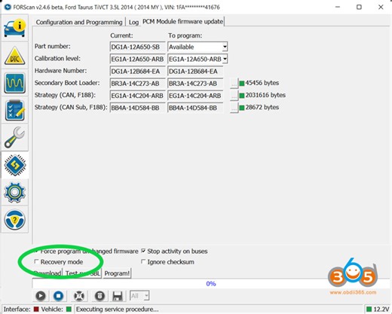This screenshot has height=314, width=392.
Task: Click the blue stop button
Action: click(x=58, y=296)
